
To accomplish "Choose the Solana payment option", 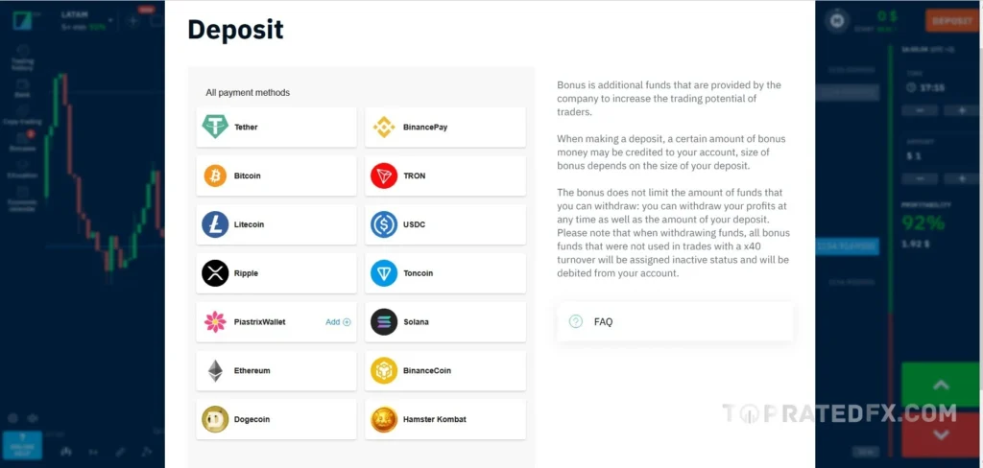I will 444,322.
